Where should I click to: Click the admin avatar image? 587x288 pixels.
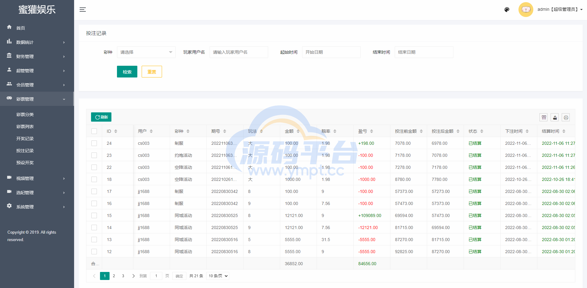coord(526,10)
